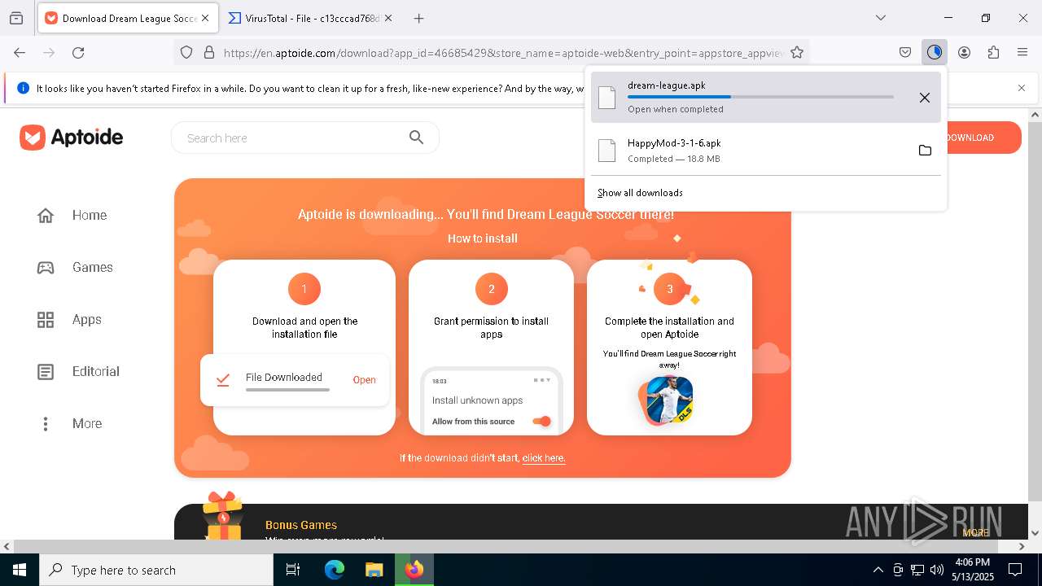Show site security padlock info

209,52
